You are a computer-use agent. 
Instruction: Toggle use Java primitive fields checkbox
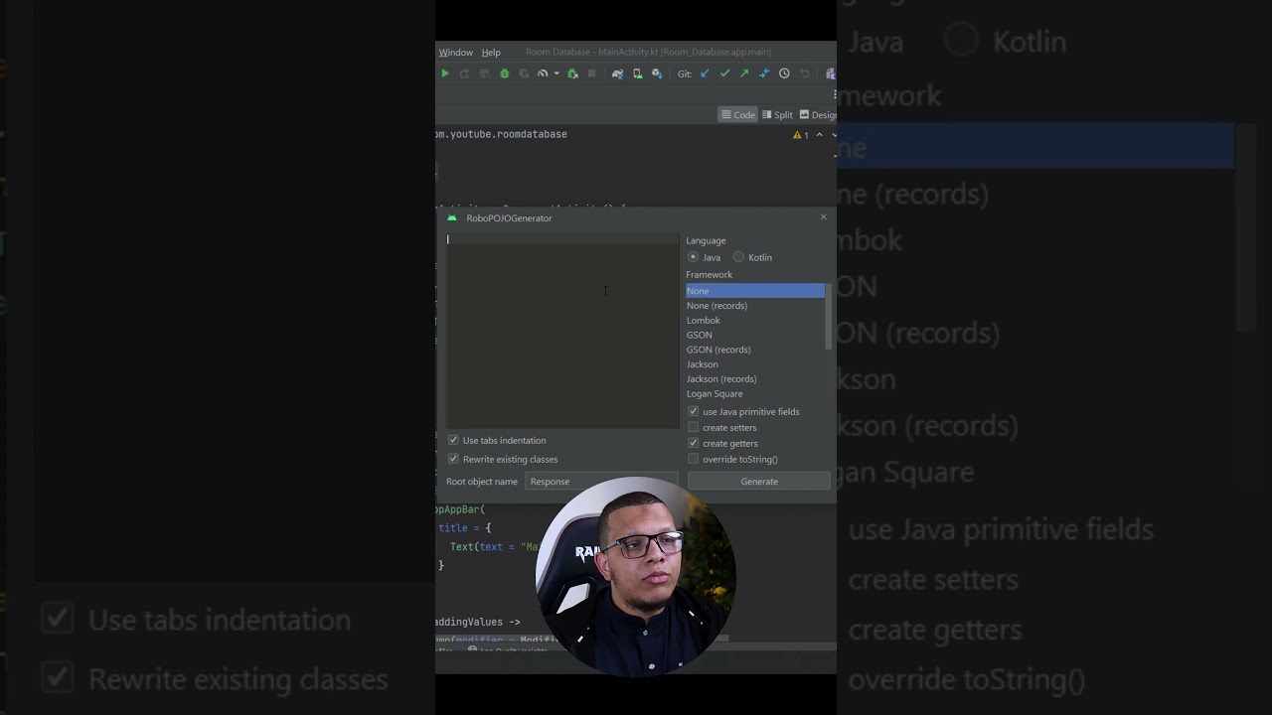tap(694, 411)
